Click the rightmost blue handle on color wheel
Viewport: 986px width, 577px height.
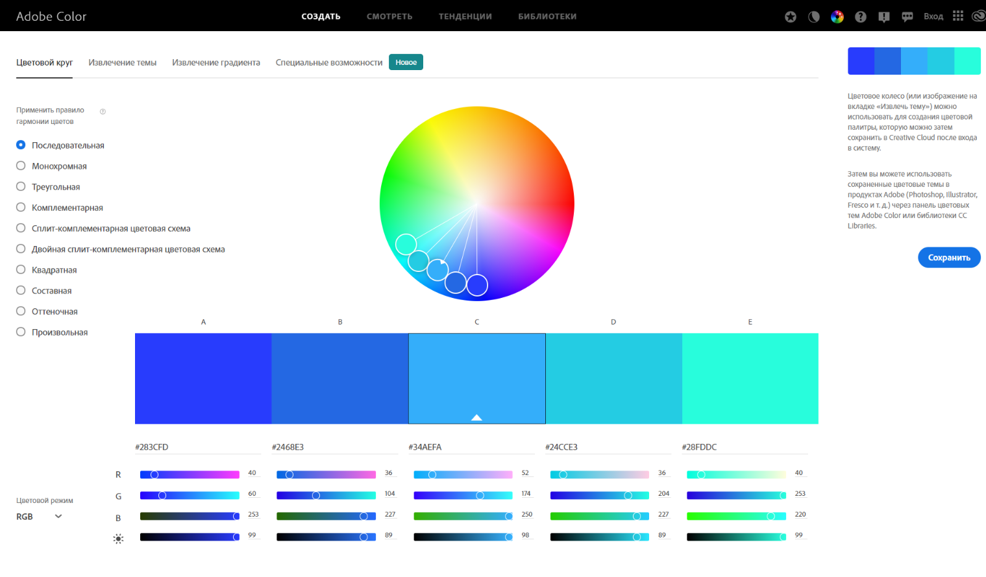[x=477, y=285]
